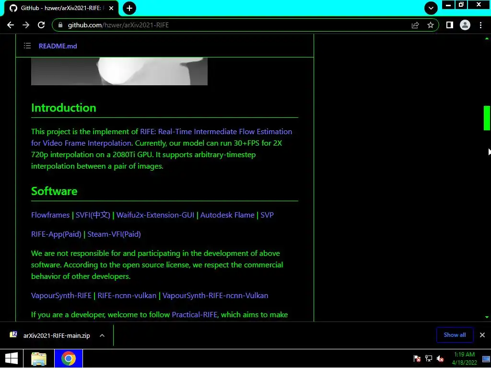Open a new browser tab
The width and height of the screenshot is (491, 368).
tap(129, 8)
